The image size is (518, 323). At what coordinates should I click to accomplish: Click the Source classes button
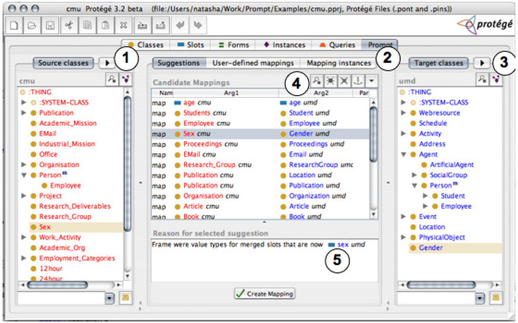point(63,63)
